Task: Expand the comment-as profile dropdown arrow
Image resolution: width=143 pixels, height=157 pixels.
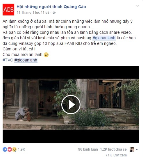Action: point(137,149)
